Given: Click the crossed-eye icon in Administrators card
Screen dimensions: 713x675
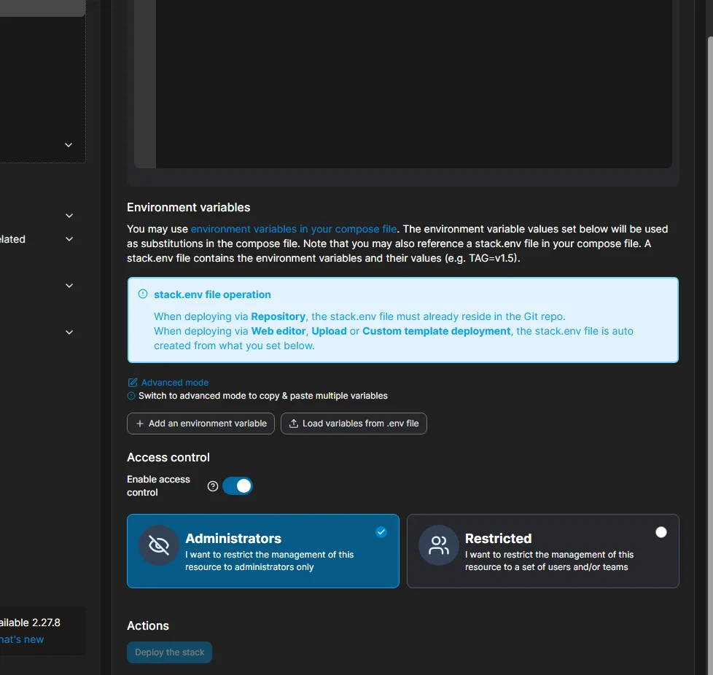Looking at the screenshot, I should [159, 545].
